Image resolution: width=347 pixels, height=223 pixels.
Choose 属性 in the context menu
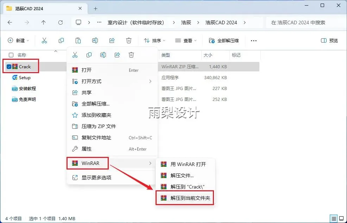(112, 149)
